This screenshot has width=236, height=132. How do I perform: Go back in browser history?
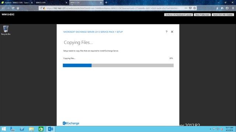point(3,8)
